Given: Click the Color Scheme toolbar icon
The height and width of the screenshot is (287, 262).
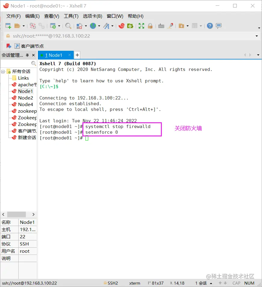Looking at the screenshot, I should coord(79,26).
